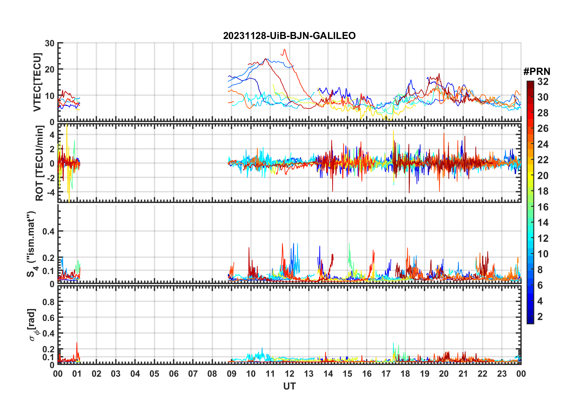Select the UT x-axis label
The width and height of the screenshot is (579, 405).
(x=289, y=386)
